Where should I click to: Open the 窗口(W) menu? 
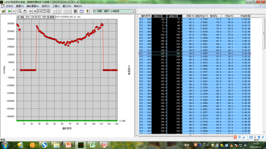67,6
